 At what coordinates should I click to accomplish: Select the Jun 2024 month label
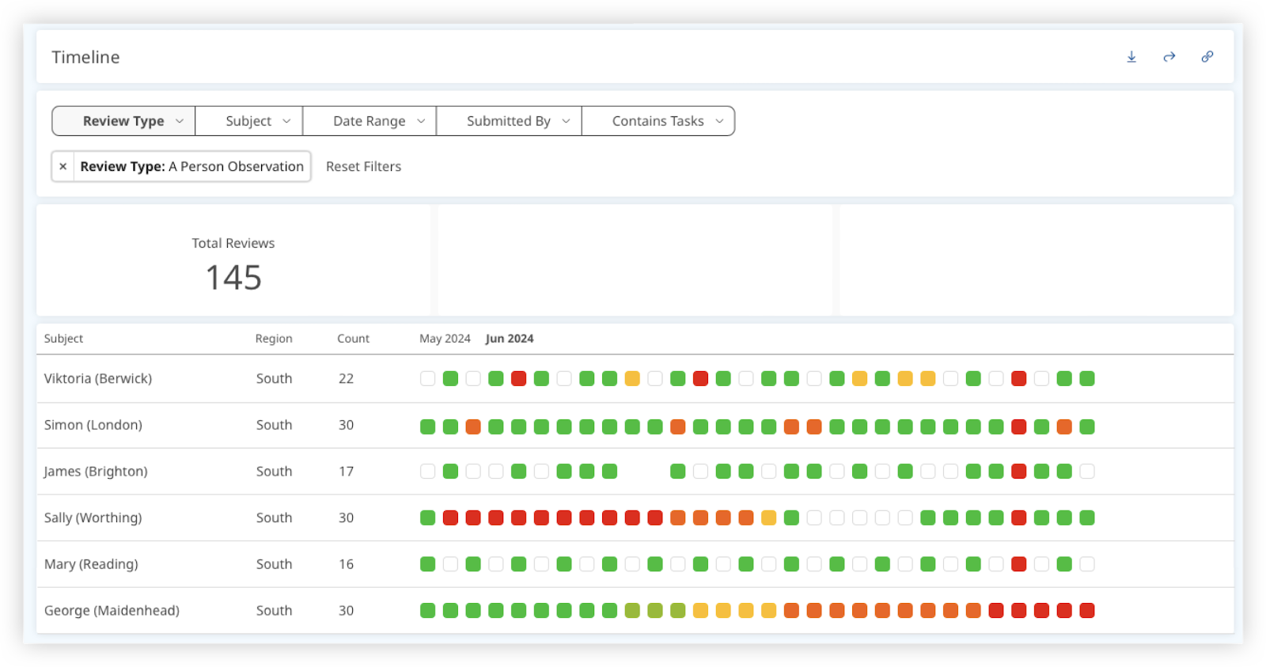pyautogui.click(x=510, y=339)
